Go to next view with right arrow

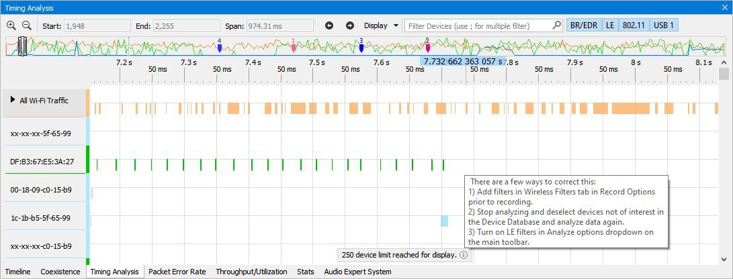[349, 25]
